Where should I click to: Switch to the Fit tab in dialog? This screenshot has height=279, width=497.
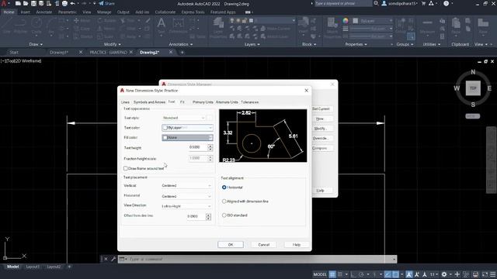pyautogui.click(x=182, y=102)
